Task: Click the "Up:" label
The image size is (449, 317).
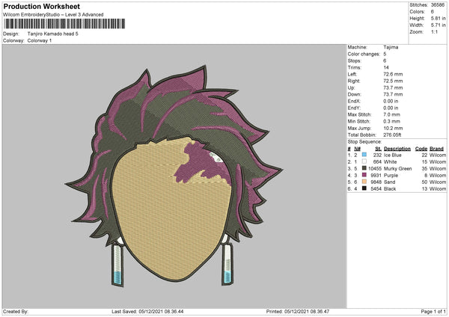Action: click(352, 87)
